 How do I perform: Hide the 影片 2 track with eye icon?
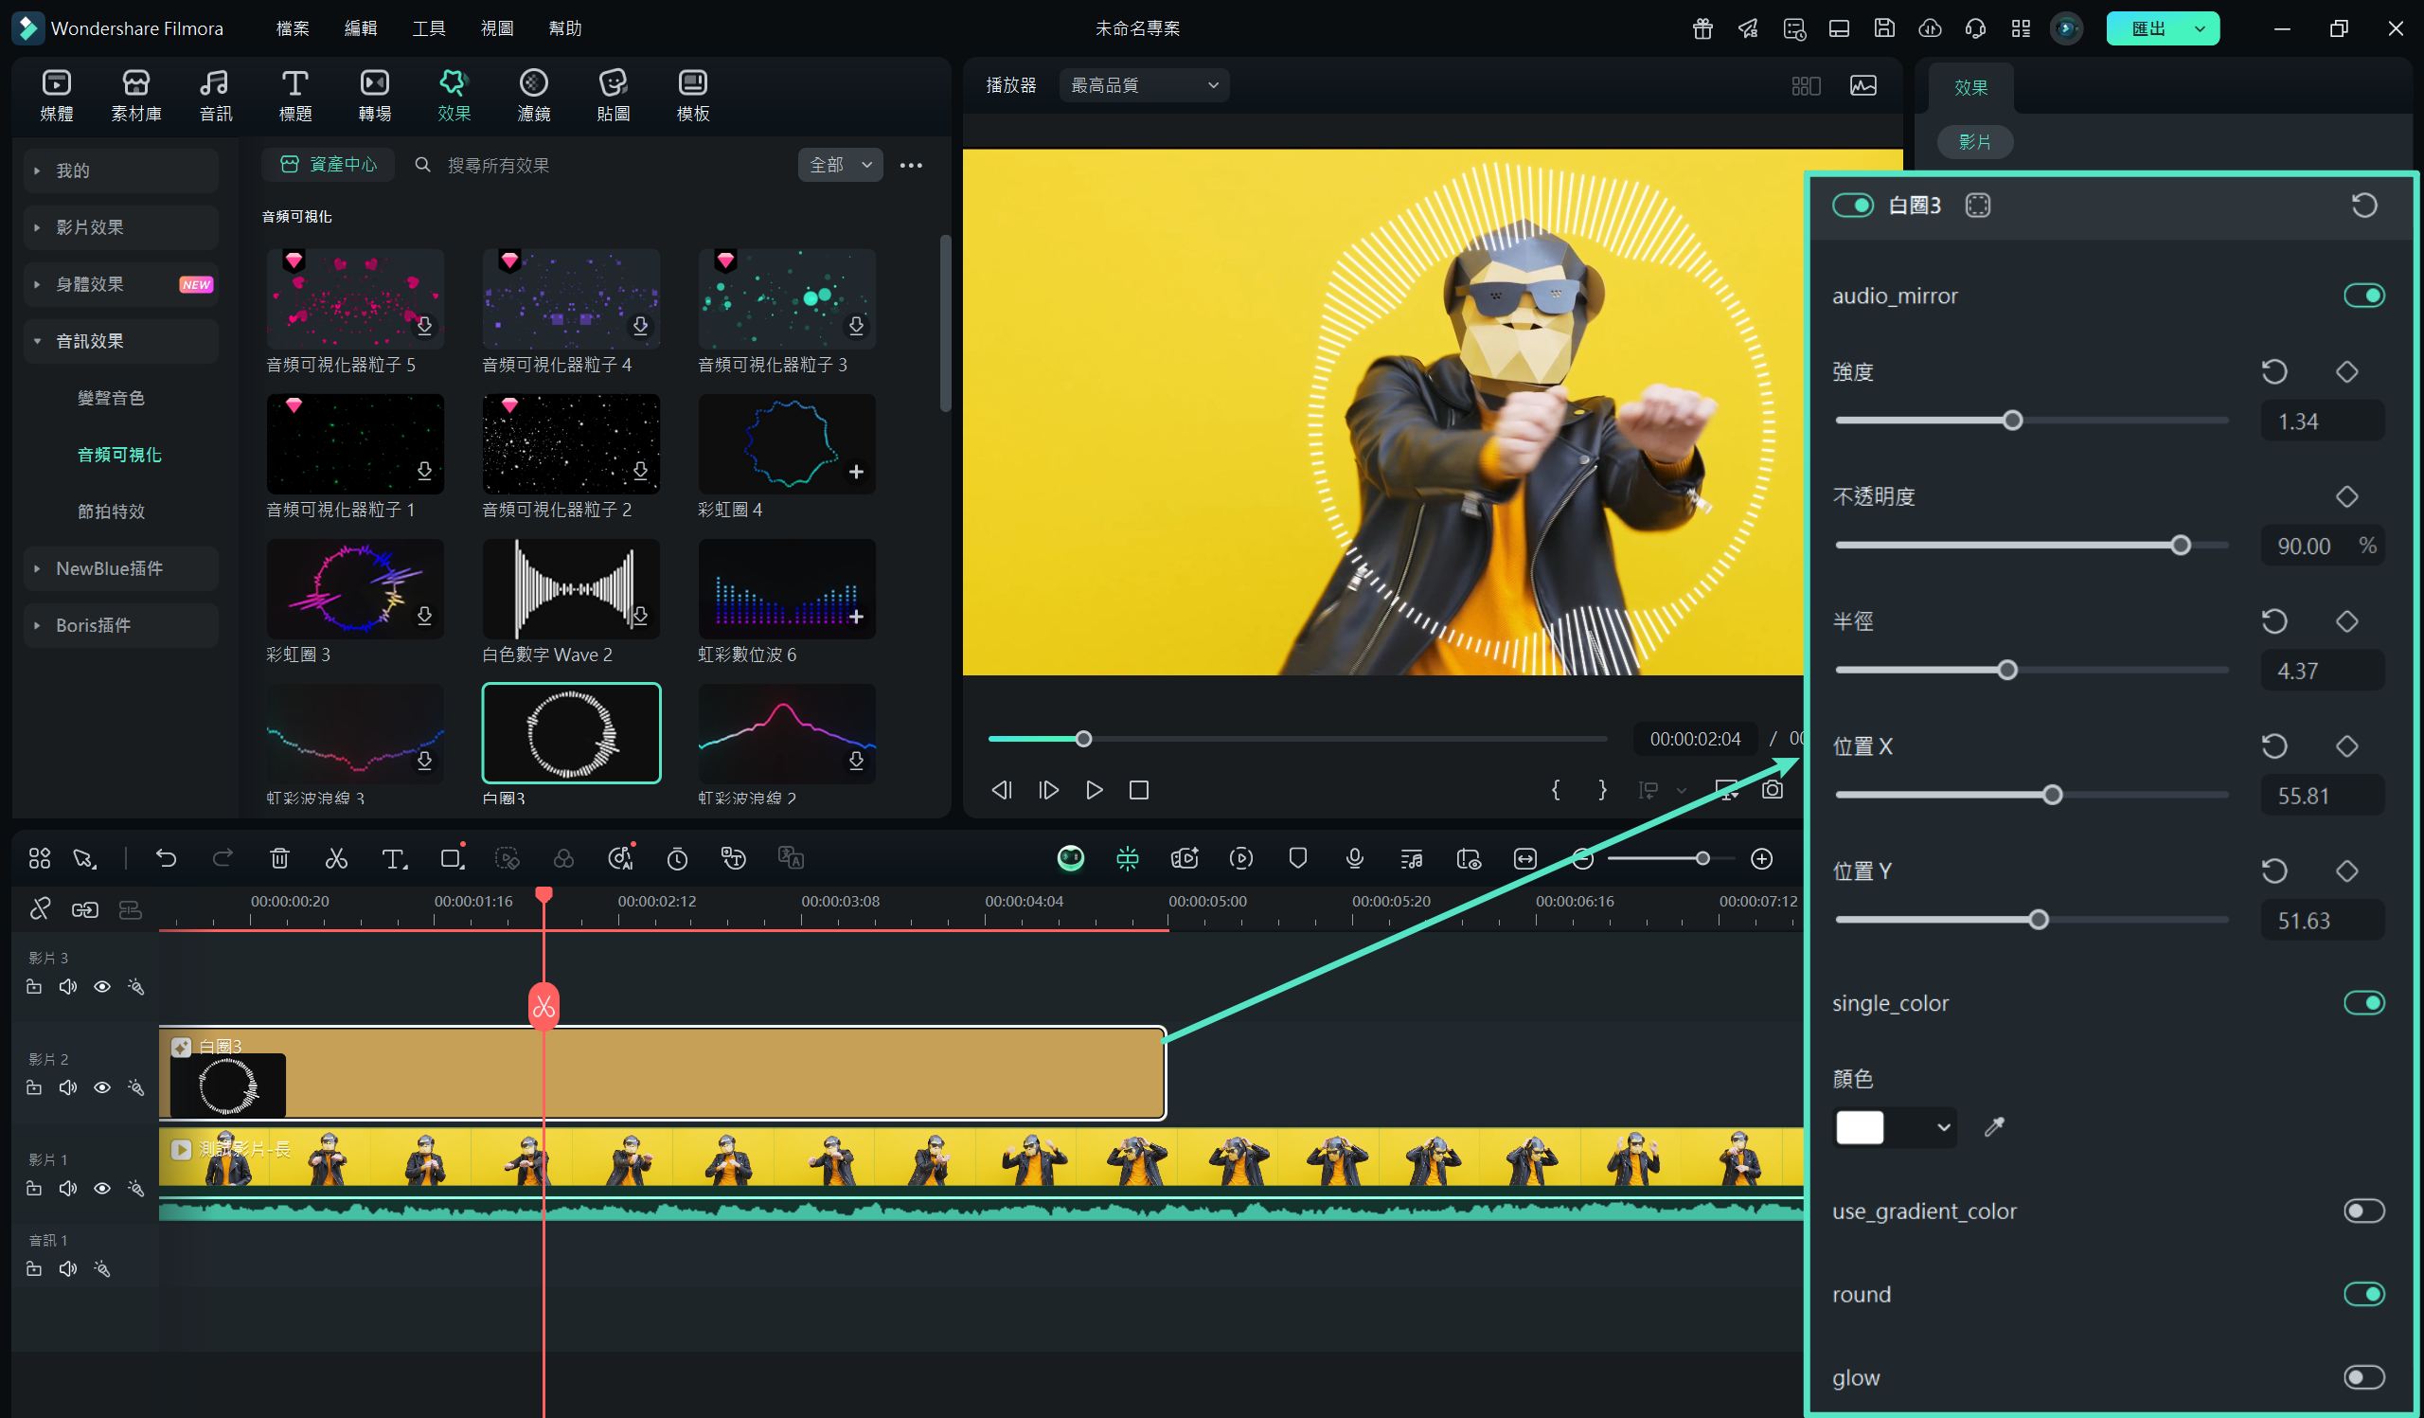(102, 1087)
